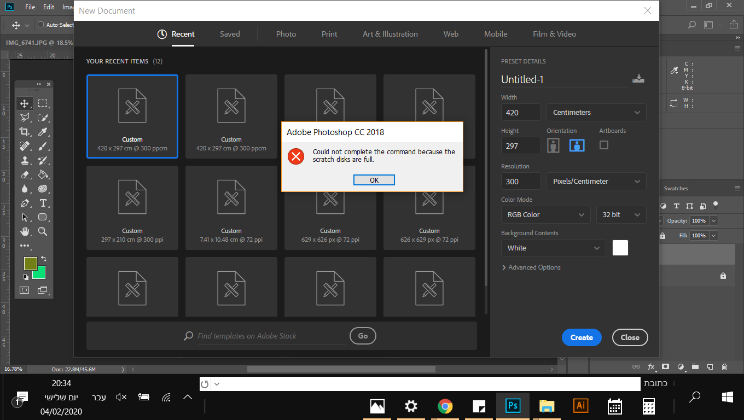Select the Quick Selection tool
This screenshot has width=744, height=420.
43,118
